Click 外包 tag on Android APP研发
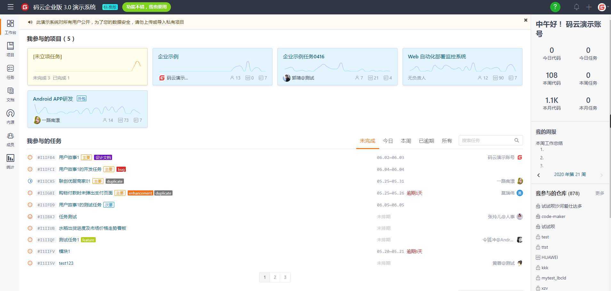The width and height of the screenshot is (611, 291). 82,99
